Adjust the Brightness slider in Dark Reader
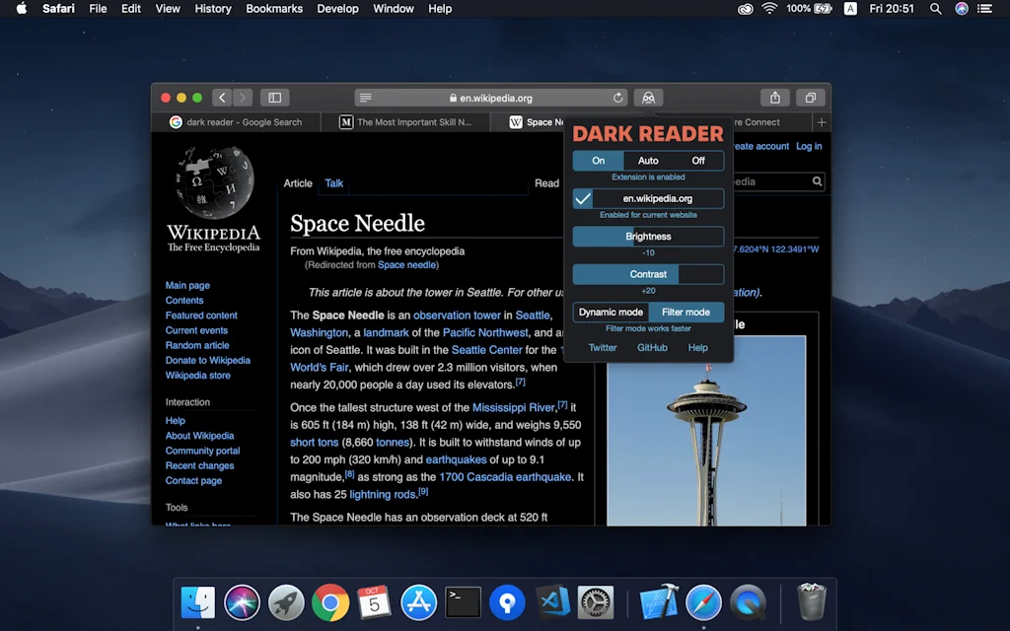 [647, 236]
